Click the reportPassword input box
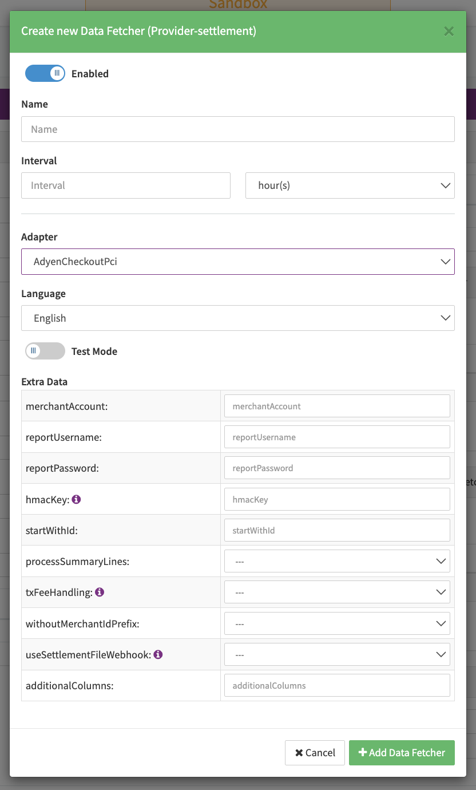Image resolution: width=476 pixels, height=790 pixels. pos(336,468)
